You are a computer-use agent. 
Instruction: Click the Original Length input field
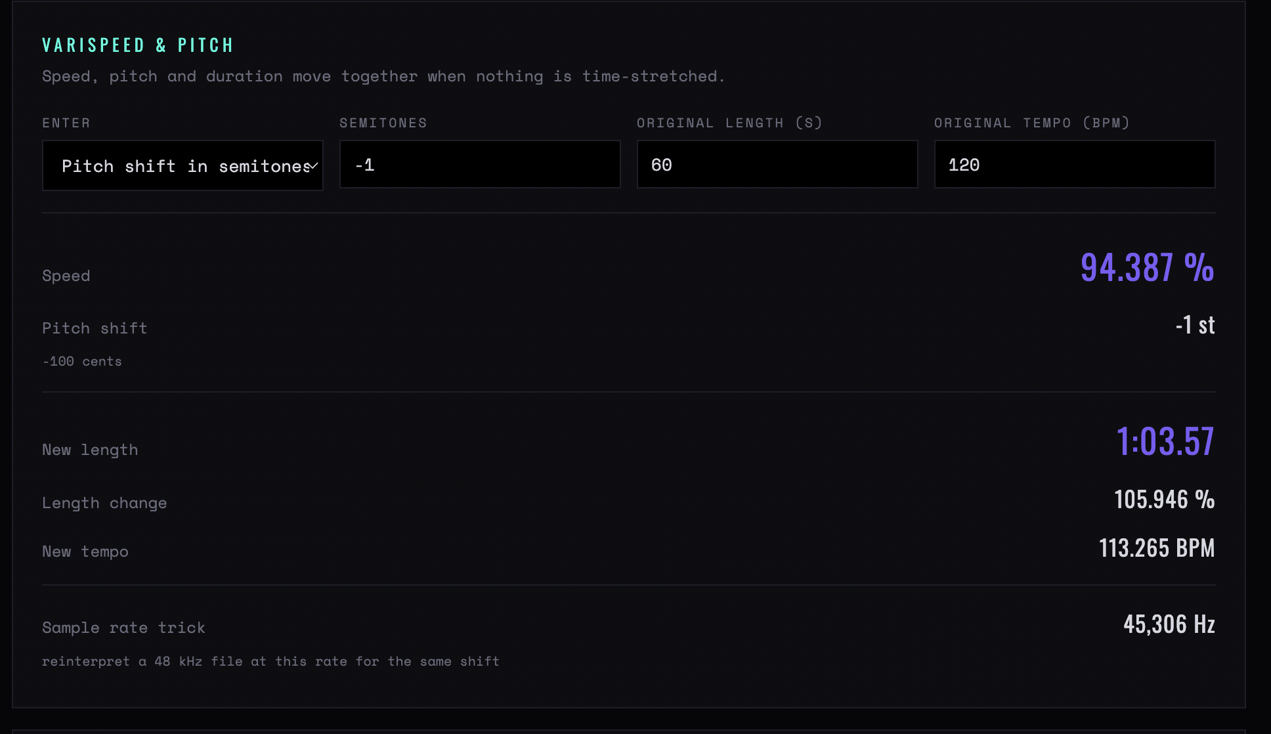coord(777,164)
